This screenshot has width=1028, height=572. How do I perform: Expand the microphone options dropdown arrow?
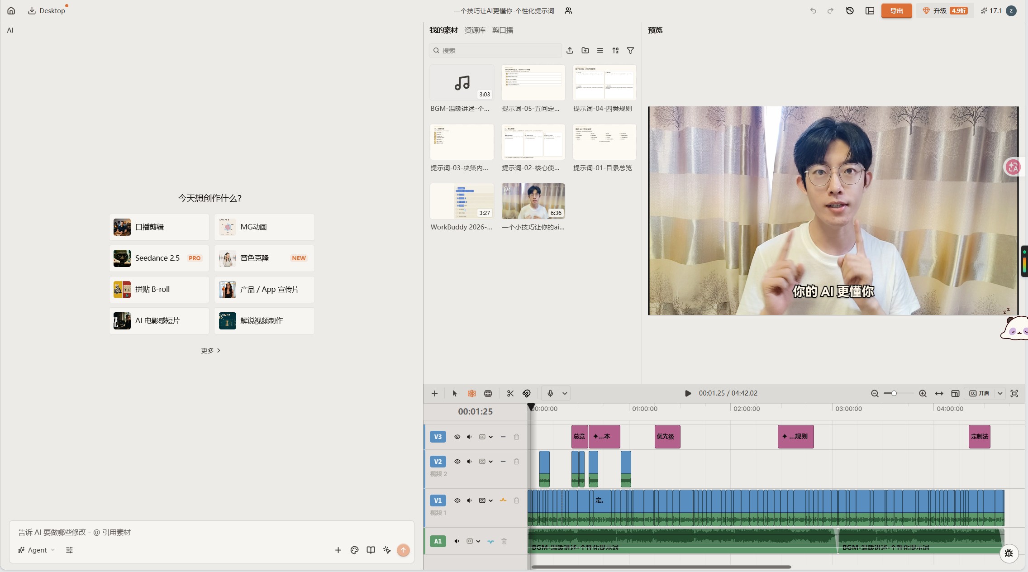[x=565, y=393]
